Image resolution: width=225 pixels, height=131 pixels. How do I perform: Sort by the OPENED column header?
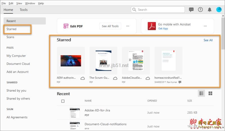tap(152, 101)
